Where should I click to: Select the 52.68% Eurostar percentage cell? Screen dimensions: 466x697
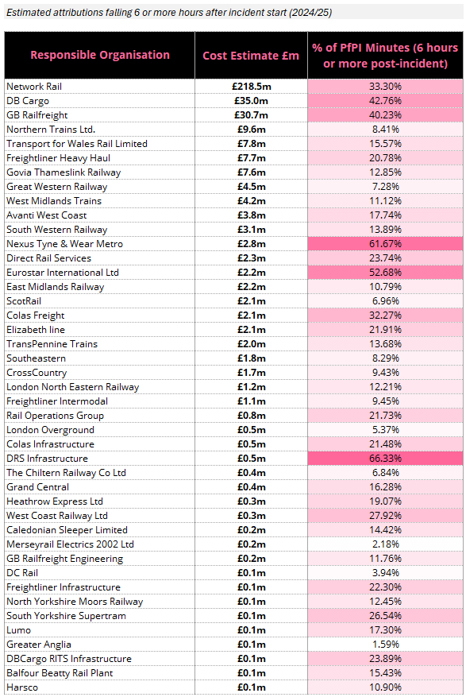[x=385, y=273]
